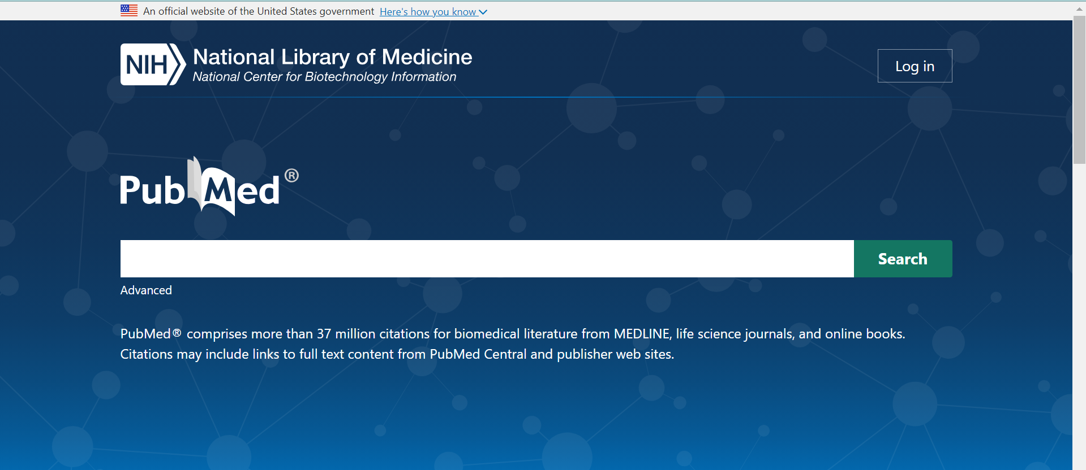Open the "Here's how you know" link
Viewport: 1086px width, 470px height.
[x=428, y=12]
